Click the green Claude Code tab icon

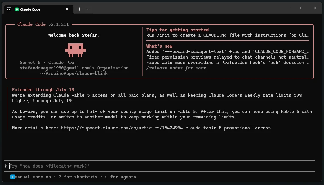pyautogui.click(x=17, y=9)
